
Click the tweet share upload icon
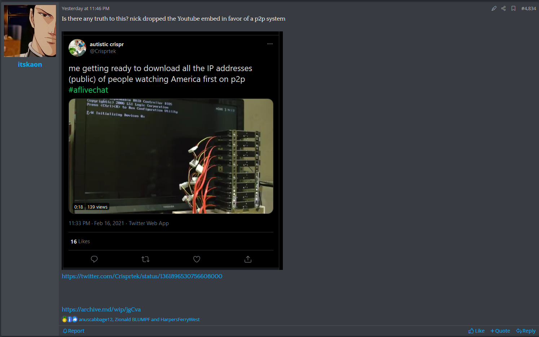[248, 259]
